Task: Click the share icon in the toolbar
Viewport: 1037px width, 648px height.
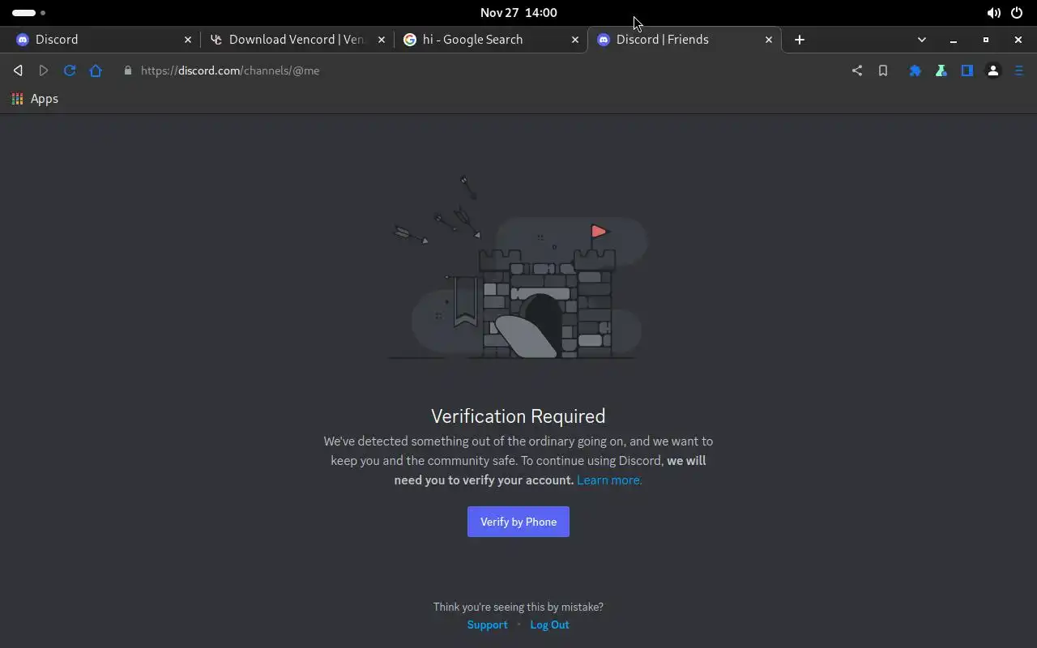Action: coord(857,70)
